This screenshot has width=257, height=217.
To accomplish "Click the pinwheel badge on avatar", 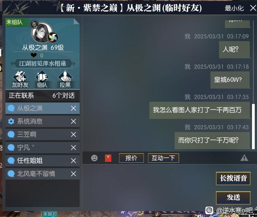I will click(53, 37).
